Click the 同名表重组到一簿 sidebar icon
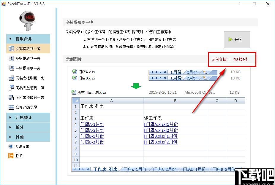The width and height of the screenshot is (275, 185). pos(11,88)
